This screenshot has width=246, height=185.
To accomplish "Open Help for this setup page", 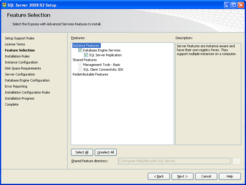I will (x=230, y=176).
